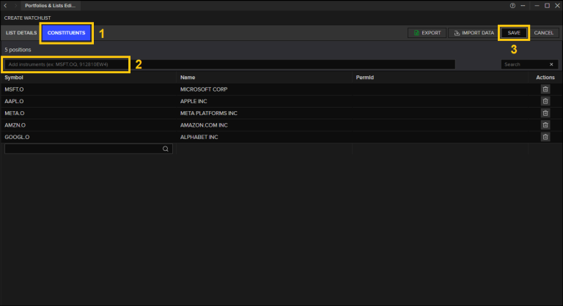This screenshot has height=306, width=563.
Task: Click the Export button
Action: point(427,33)
